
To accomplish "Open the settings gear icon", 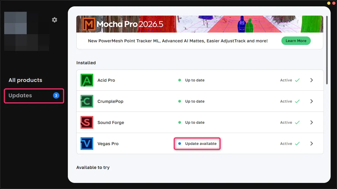I will [x=54, y=20].
